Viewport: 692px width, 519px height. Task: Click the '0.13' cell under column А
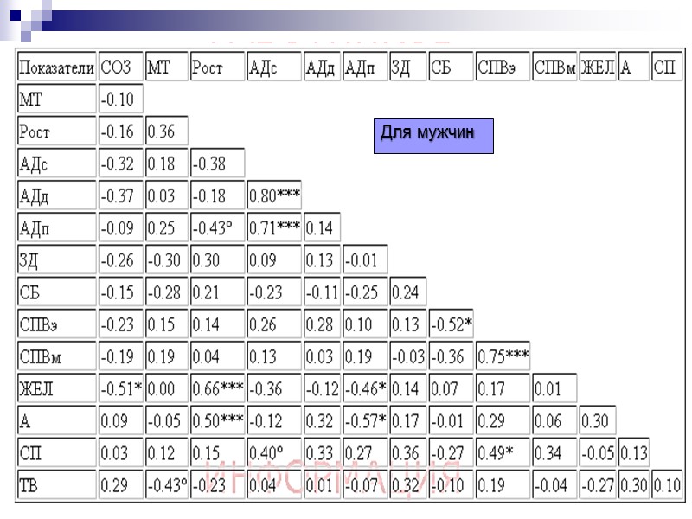point(633,453)
